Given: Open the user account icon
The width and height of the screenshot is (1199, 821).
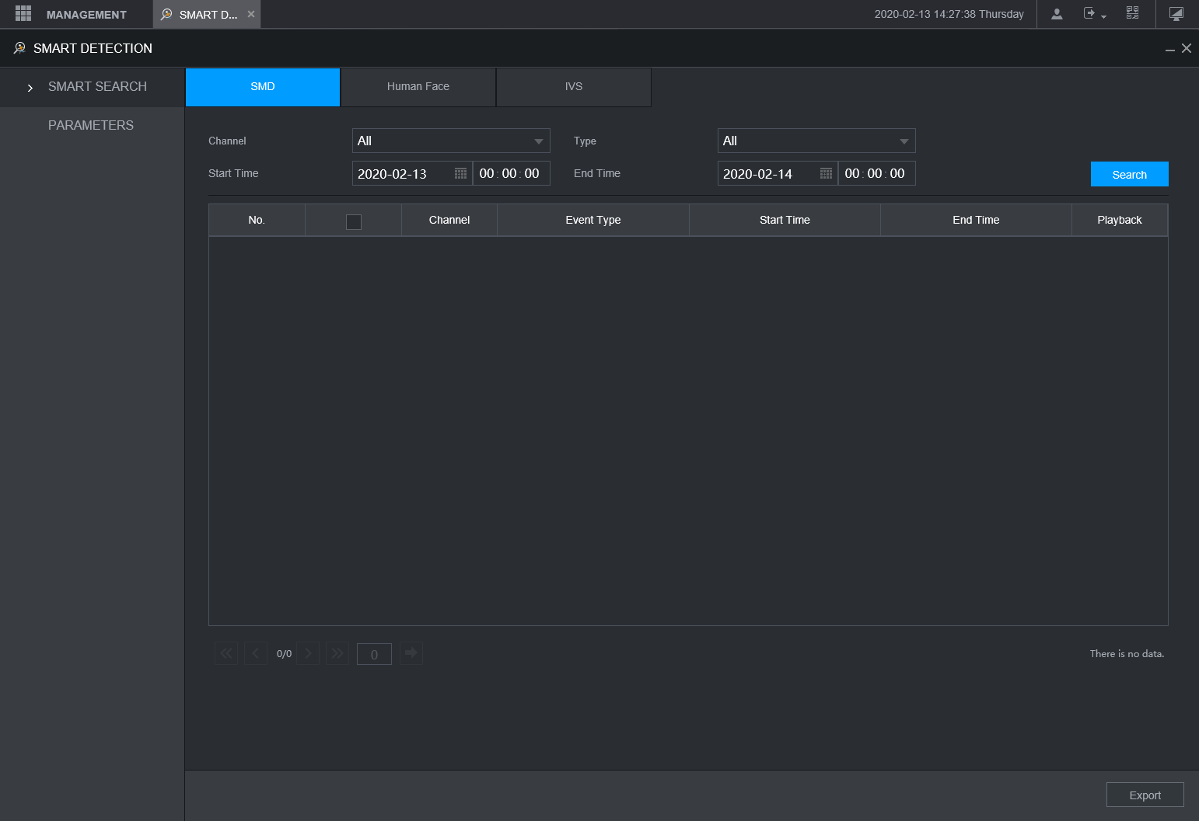Looking at the screenshot, I should tap(1057, 14).
